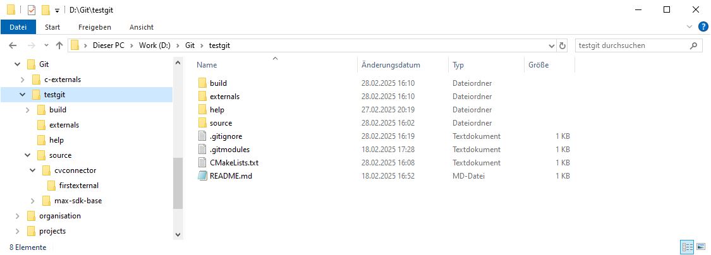
Task: Navigate back with the back arrow
Action: (x=13, y=45)
